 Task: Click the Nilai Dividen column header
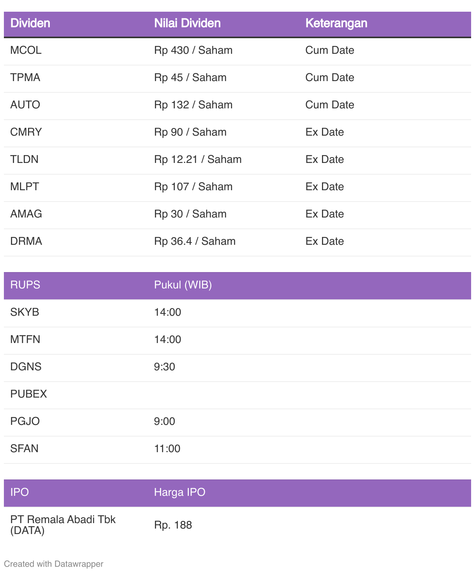(x=187, y=23)
